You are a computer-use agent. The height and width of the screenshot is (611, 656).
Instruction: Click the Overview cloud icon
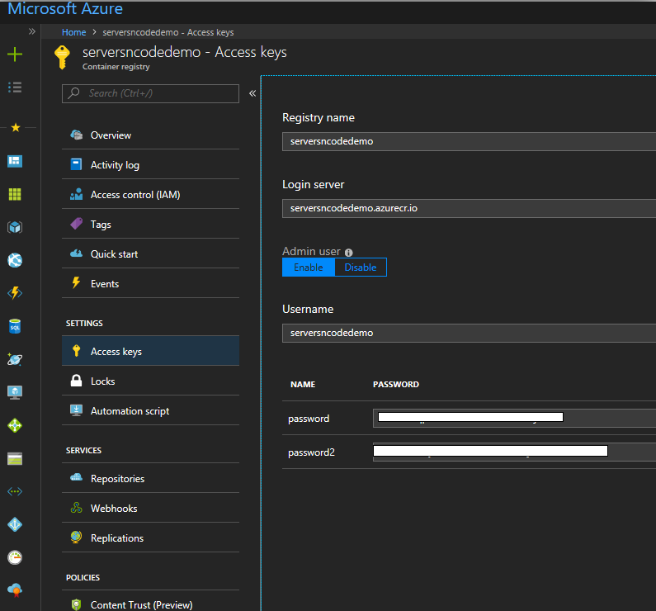[x=76, y=135]
